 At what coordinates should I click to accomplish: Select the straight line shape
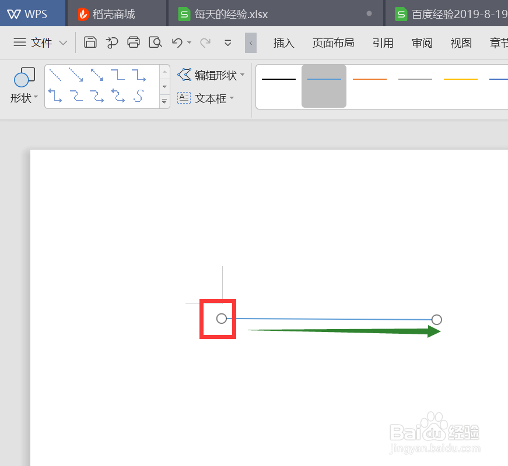(55, 75)
